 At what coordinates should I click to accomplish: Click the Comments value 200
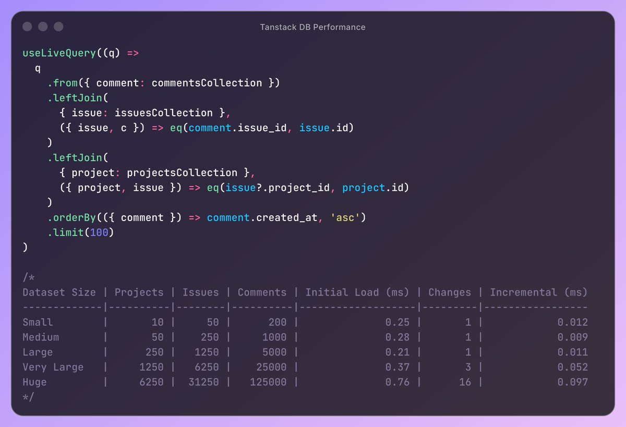point(277,322)
